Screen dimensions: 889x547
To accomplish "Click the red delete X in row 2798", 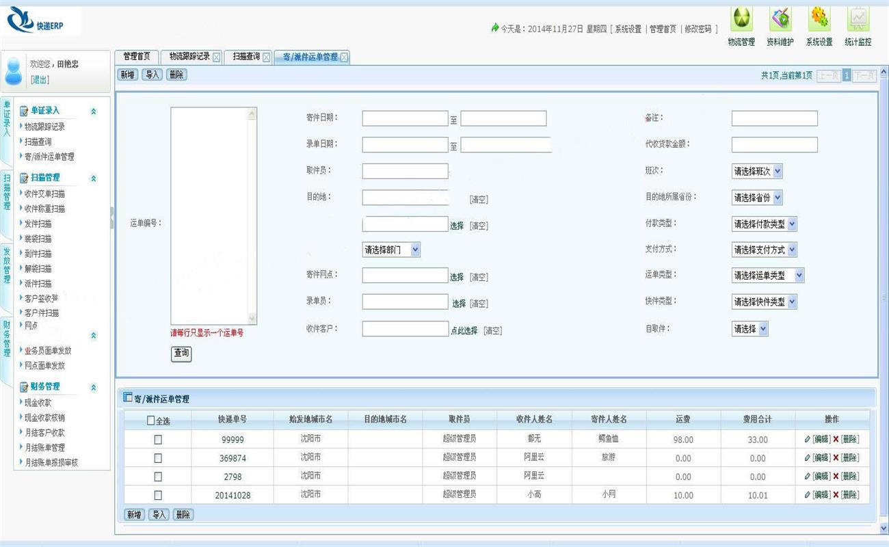I will click(836, 476).
